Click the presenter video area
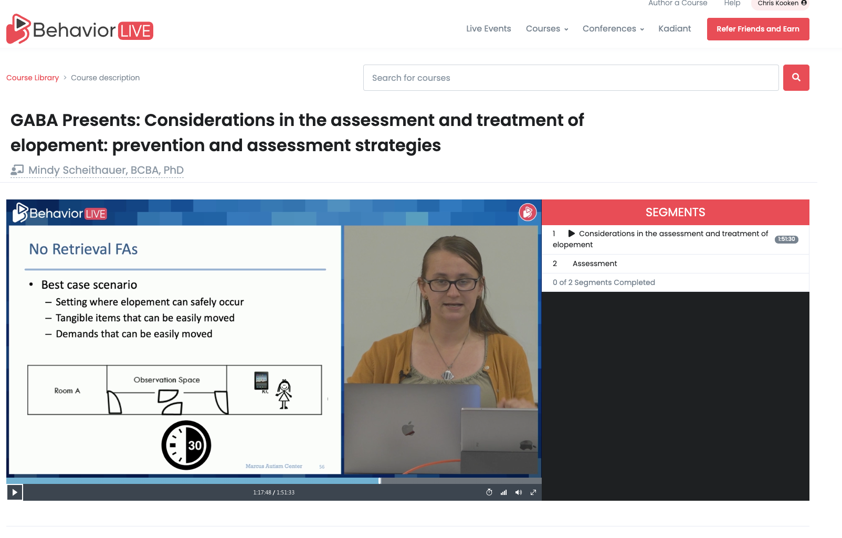842x538 pixels. click(x=441, y=350)
